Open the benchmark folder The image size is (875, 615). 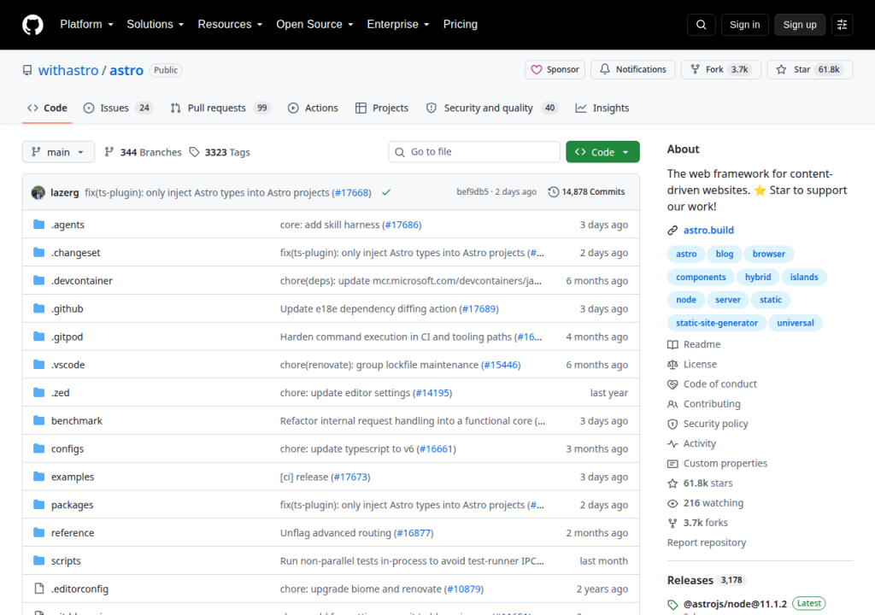77,421
